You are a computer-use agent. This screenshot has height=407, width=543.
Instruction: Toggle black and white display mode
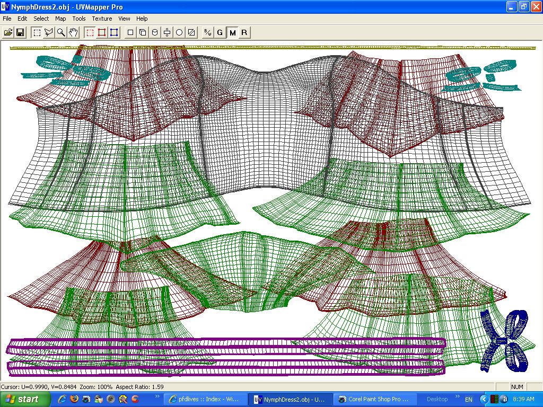[x=208, y=32]
